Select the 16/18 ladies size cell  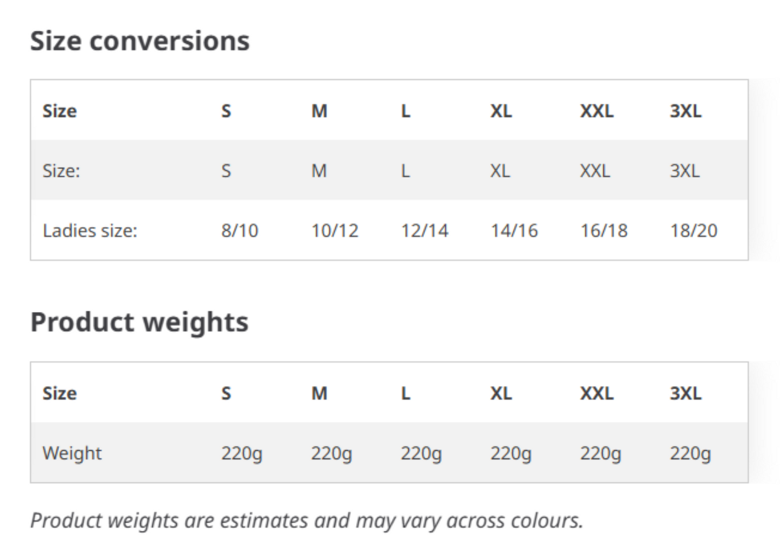[603, 231]
